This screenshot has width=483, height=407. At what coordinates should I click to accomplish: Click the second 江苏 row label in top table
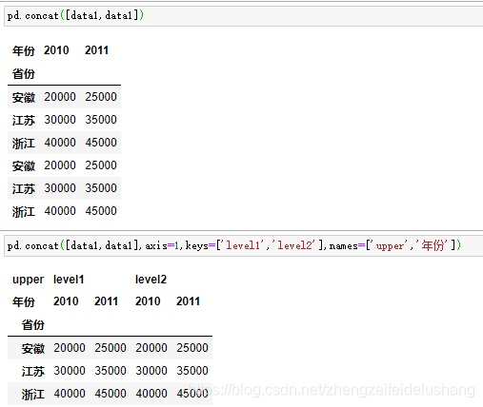(x=24, y=188)
